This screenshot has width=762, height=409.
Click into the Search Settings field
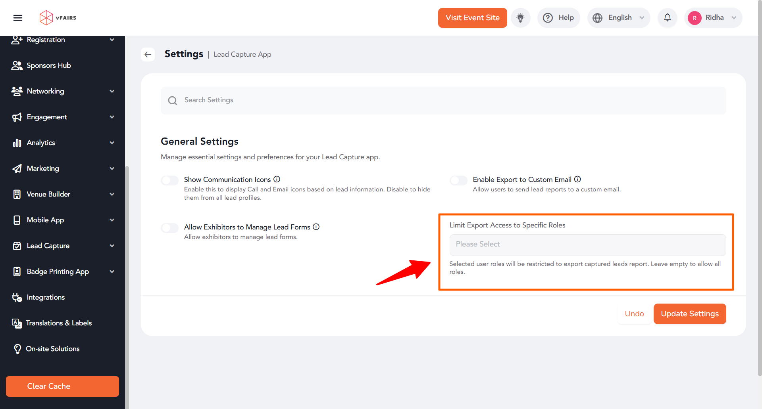pyautogui.click(x=443, y=101)
